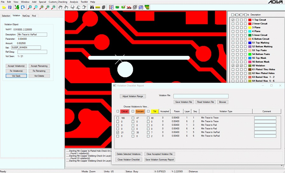This screenshot has width=285, height=173.
Task: Click the blue swatch for 51 Top Marking
Action: tap(250, 43)
